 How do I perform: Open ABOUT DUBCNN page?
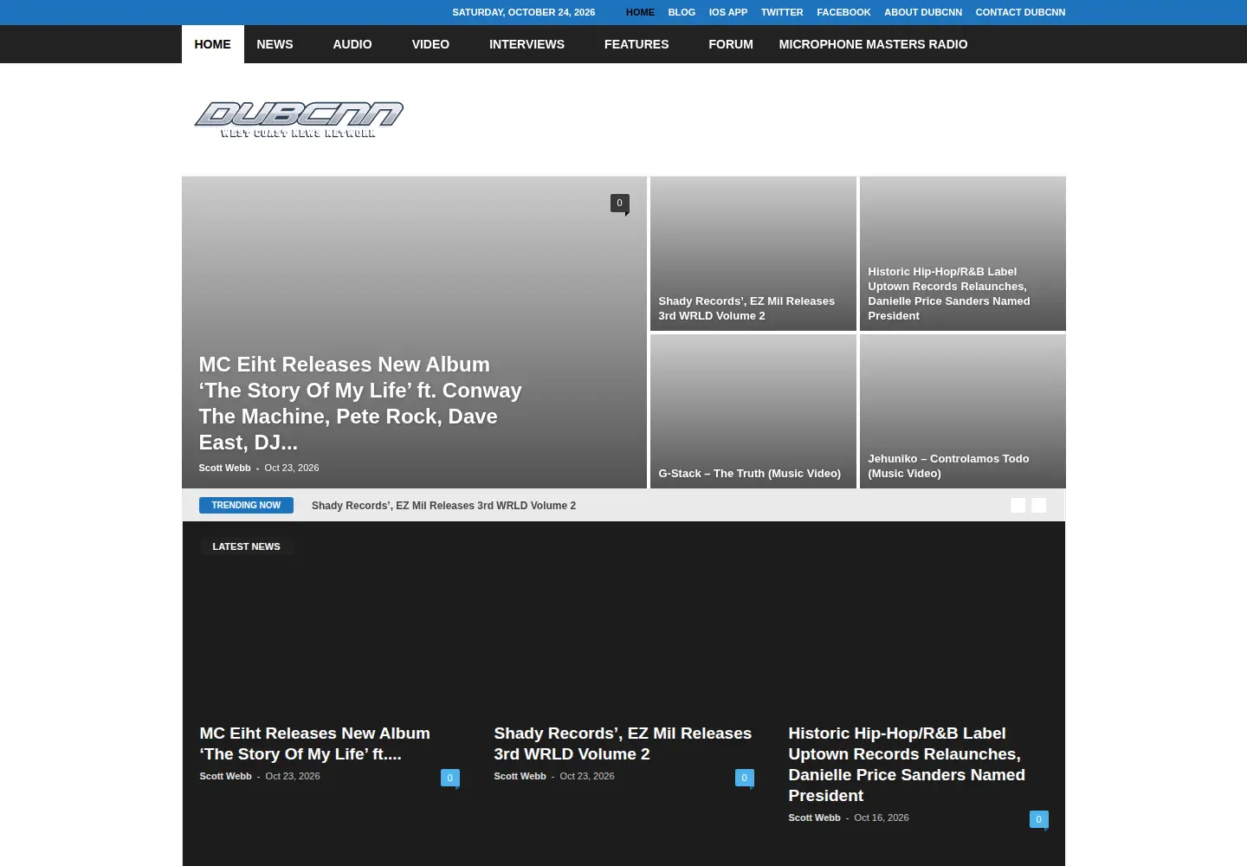tap(923, 12)
